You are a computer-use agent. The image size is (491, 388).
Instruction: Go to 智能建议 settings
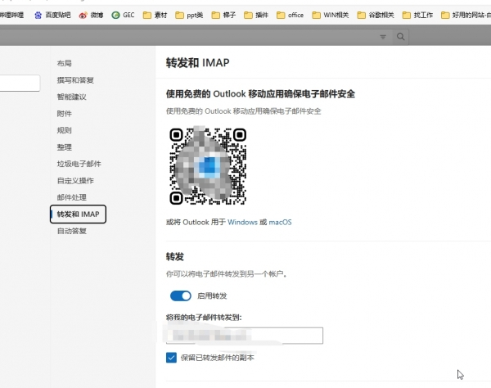[71, 97]
